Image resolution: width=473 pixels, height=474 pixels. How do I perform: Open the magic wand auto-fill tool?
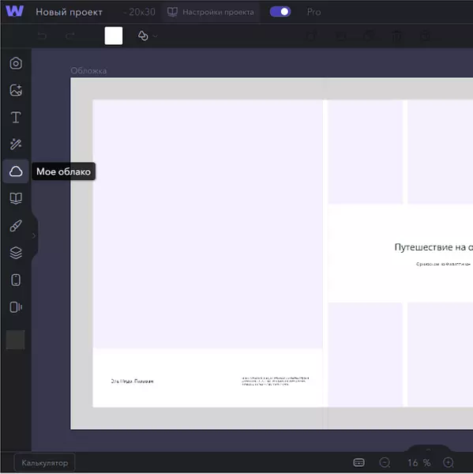click(16, 144)
